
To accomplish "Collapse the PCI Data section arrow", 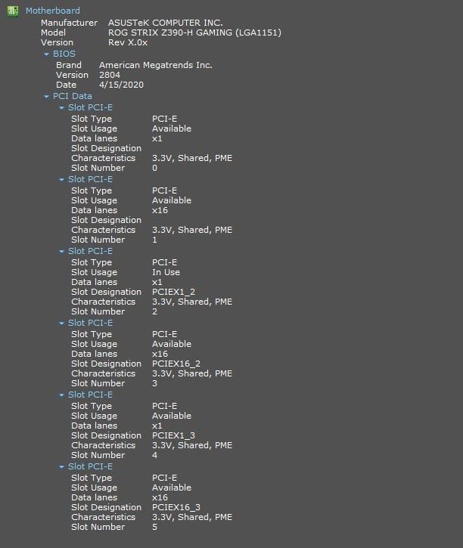I will point(46,97).
